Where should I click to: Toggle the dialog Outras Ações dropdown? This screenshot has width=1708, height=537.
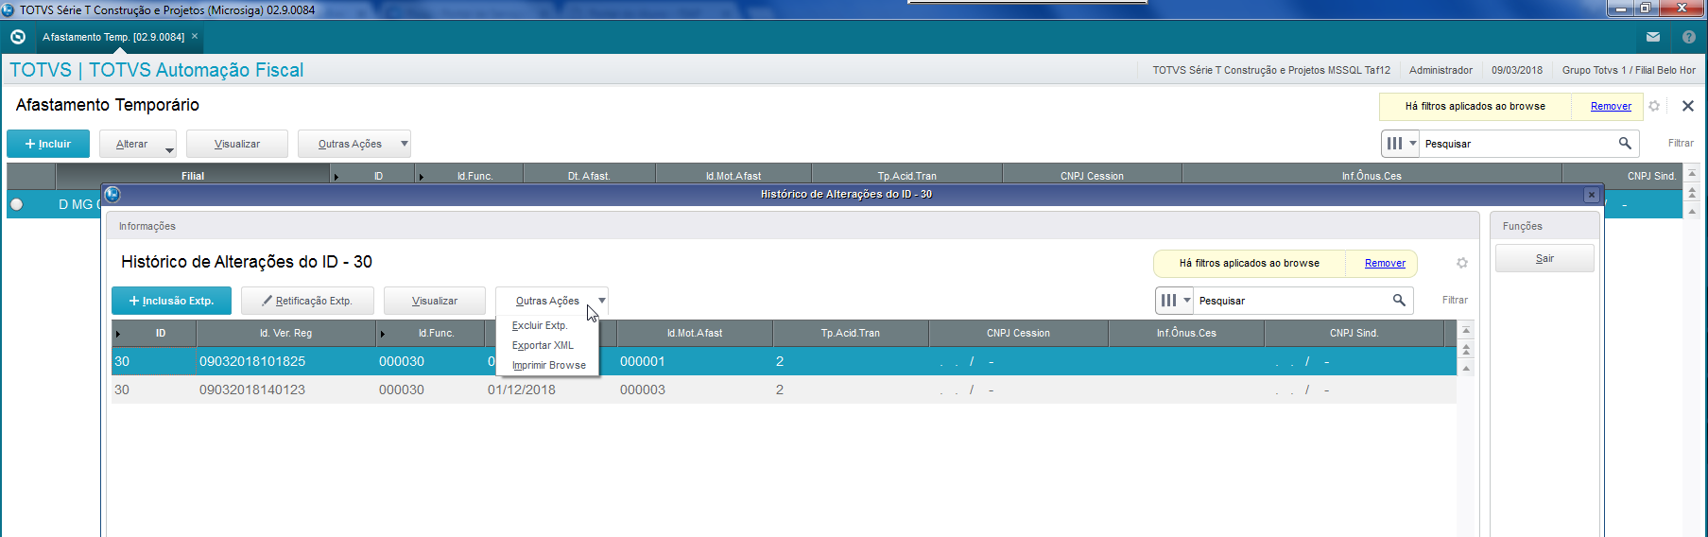coord(552,301)
